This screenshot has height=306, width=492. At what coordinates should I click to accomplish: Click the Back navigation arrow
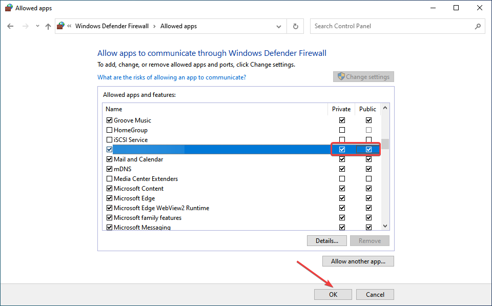coord(10,26)
